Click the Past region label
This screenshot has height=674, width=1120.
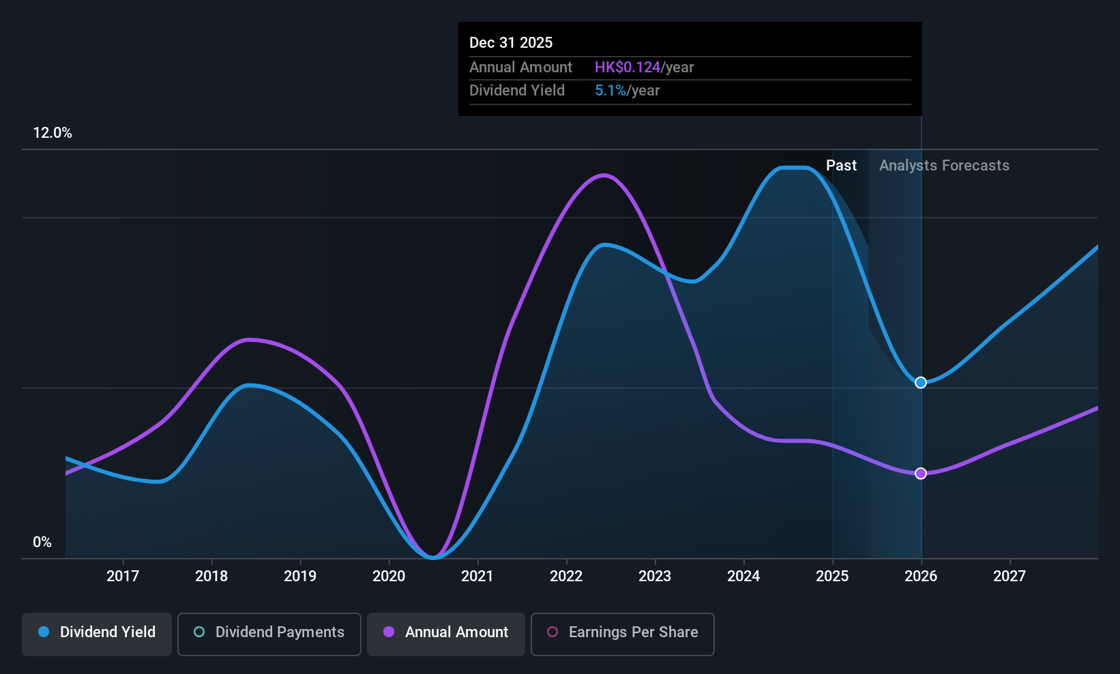pos(841,166)
